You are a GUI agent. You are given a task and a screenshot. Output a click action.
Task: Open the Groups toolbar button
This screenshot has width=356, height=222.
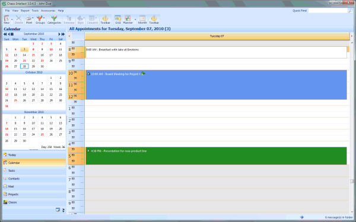click(40, 20)
